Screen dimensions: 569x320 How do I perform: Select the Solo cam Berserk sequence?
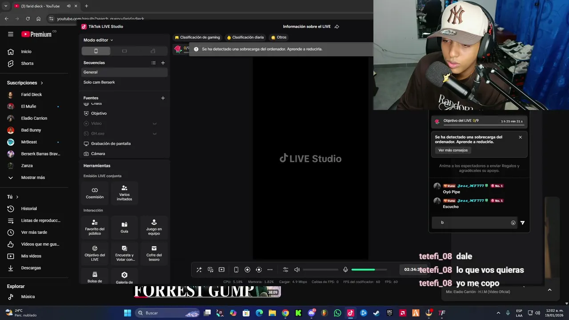pyautogui.click(x=124, y=82)
